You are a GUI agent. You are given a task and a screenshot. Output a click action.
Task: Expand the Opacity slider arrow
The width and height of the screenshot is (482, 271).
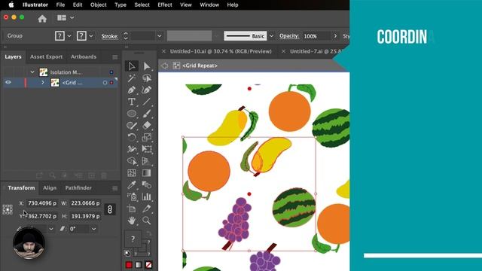point(335,36)
